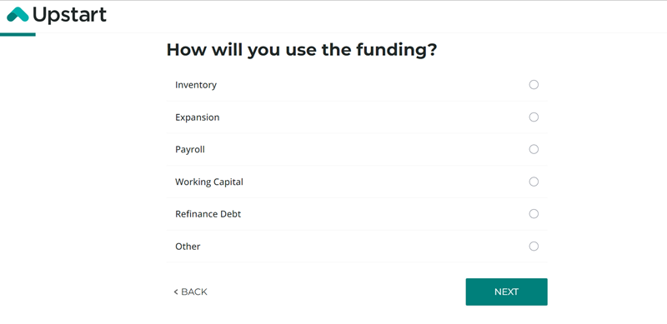Click the Expansion option label
The image size is (667, 324).
(198, 117)
